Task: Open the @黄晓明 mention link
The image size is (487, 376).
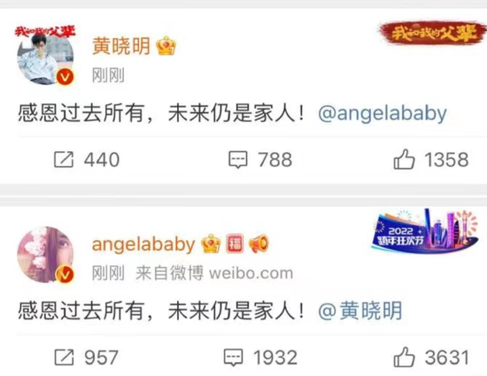Action: click(360, 311)
